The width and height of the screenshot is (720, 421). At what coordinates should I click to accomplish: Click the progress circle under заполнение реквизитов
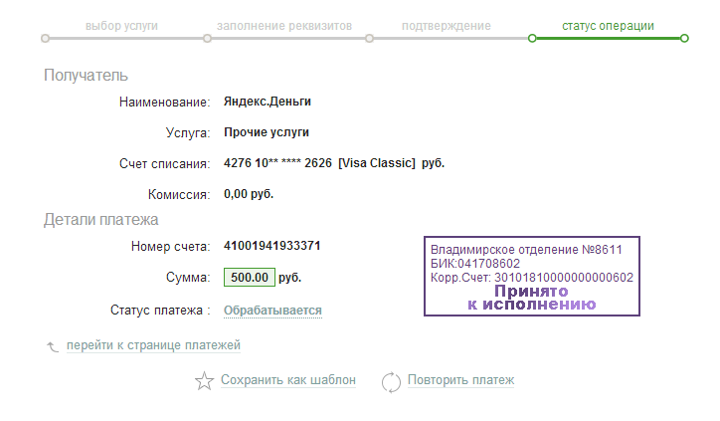pyautogui.click(x=207, y=38)
